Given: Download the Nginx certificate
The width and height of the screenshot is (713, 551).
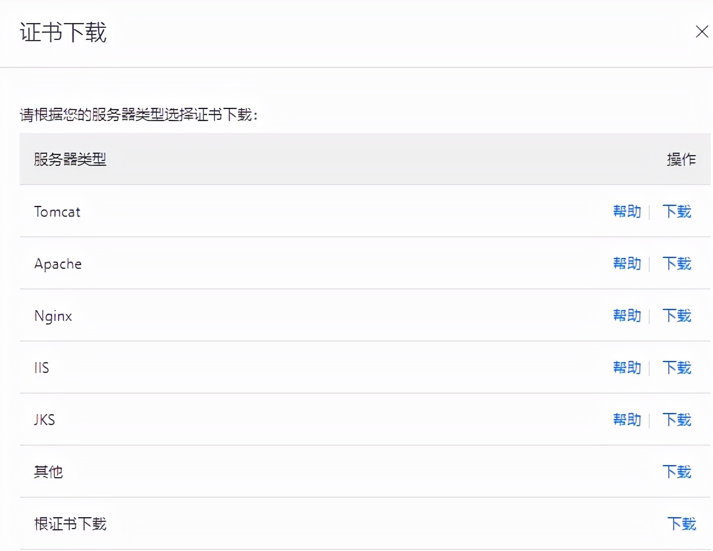Looking at the screenshot, I should click(x=676, y=315).
